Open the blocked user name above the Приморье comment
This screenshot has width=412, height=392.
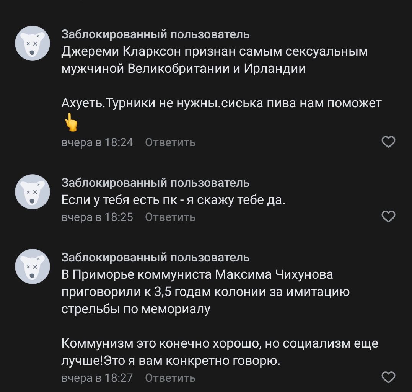pos(155,258)
